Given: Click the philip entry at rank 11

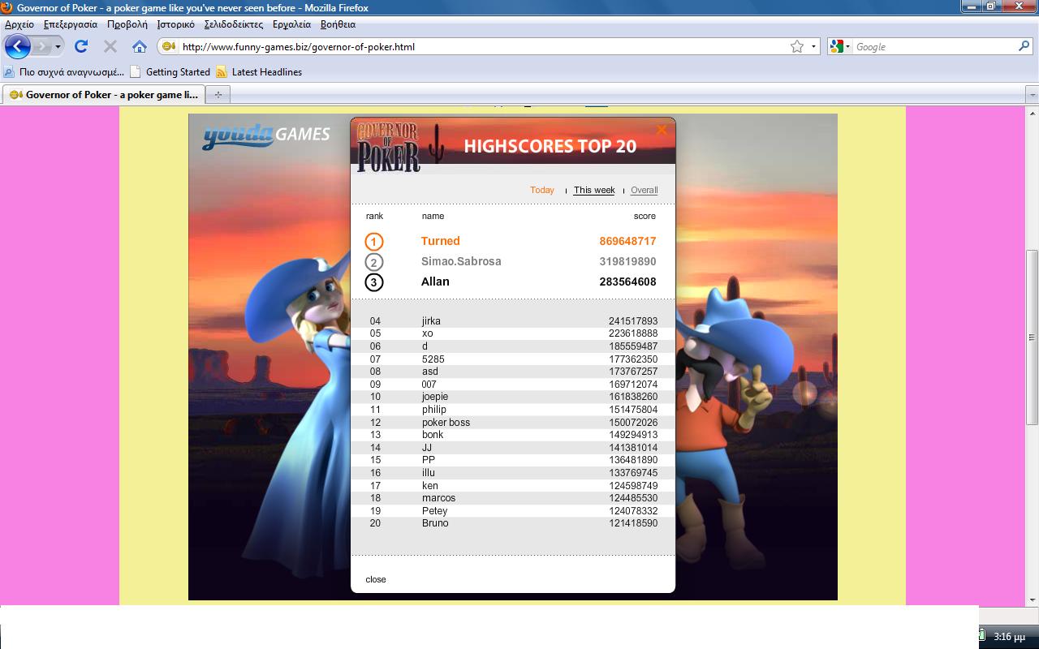Looking at the screenshot, I should tap(434, 410).
